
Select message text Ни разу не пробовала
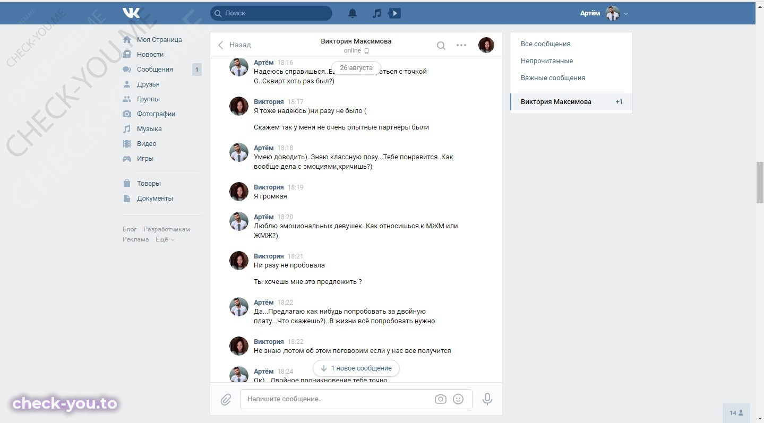(289, 265)
